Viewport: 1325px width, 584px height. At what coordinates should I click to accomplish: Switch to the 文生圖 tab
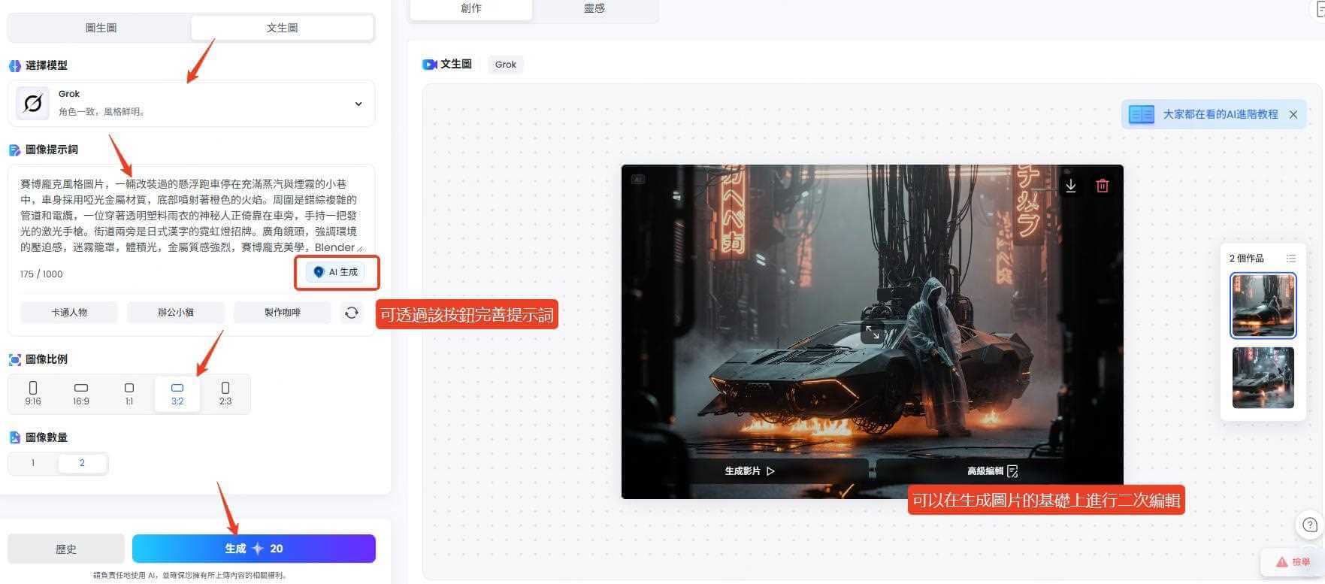[x=282, y=28]
